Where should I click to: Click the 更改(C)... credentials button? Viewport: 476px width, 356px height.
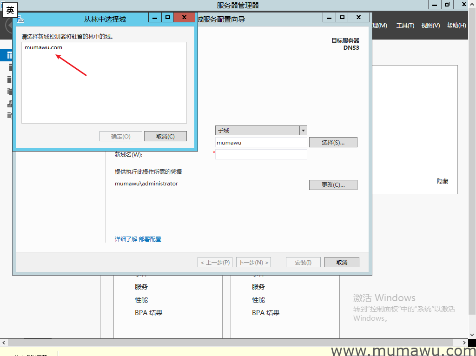click(333, 185)
